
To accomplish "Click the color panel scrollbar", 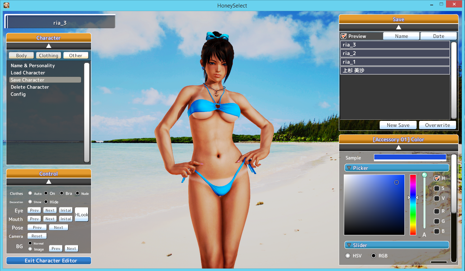I will click(454, 184).
